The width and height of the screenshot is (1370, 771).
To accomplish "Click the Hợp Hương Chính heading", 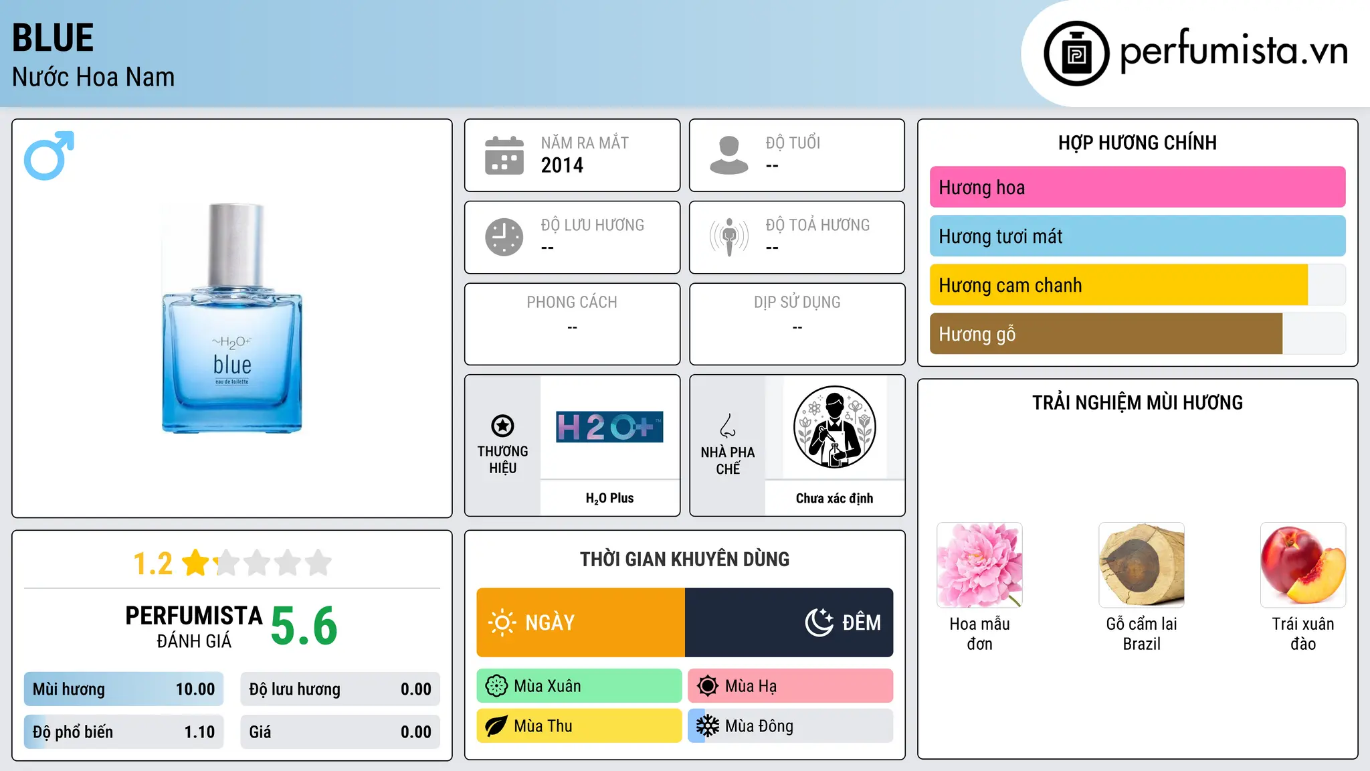I will (x=1137, y=143).
